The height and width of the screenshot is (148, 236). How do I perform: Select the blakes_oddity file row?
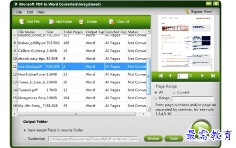(79, 43)
